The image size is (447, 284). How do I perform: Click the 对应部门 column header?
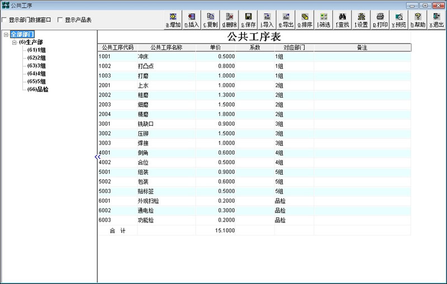294,47
